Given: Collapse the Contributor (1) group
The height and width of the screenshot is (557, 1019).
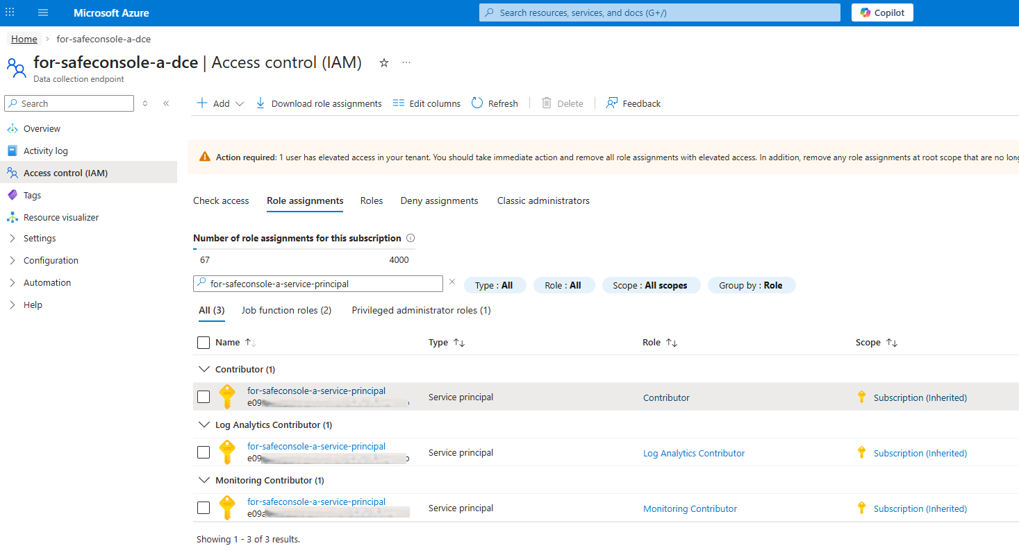Looking at the screenshot, I should click(x=204, y=369).
